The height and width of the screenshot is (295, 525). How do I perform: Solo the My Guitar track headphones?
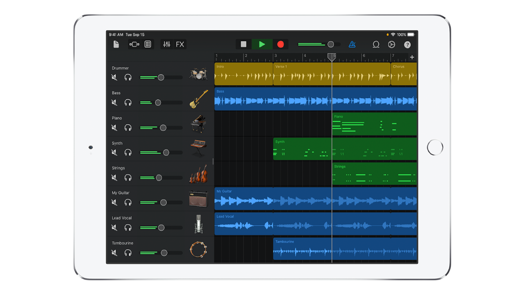[x=128, y=203]
